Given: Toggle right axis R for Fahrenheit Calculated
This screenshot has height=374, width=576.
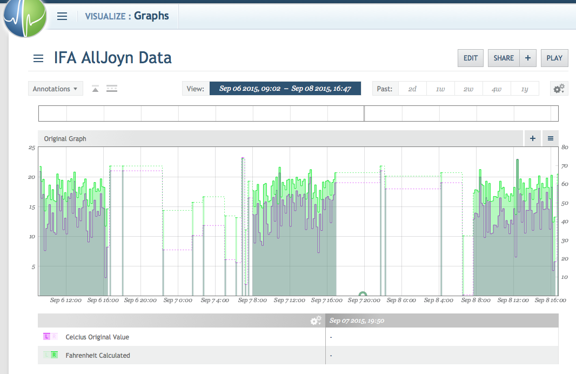Looking at the screenshot, I should 55,355.
